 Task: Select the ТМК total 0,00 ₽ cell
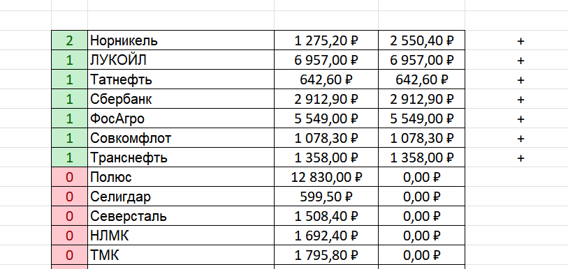422,255
